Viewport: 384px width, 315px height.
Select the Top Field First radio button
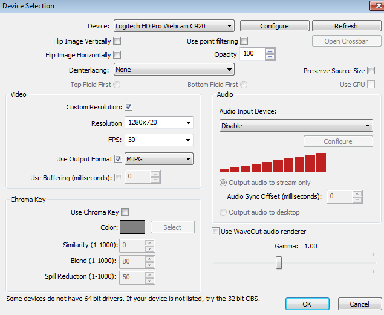[x=117, y=85]
